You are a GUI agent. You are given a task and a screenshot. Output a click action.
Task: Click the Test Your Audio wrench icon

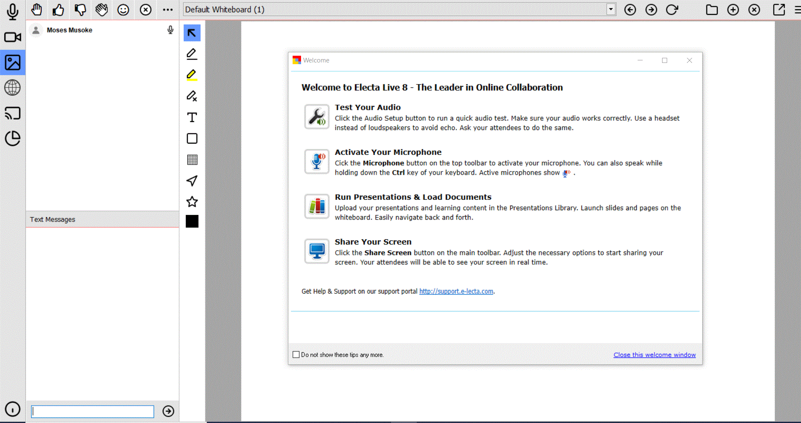317,117
